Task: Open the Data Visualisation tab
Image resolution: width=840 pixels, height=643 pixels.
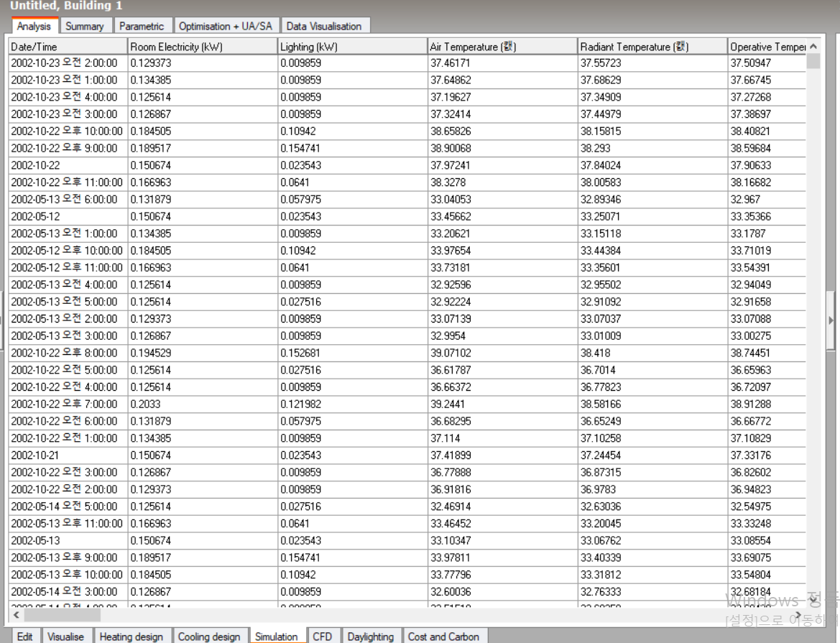Action: pos(323,26)
